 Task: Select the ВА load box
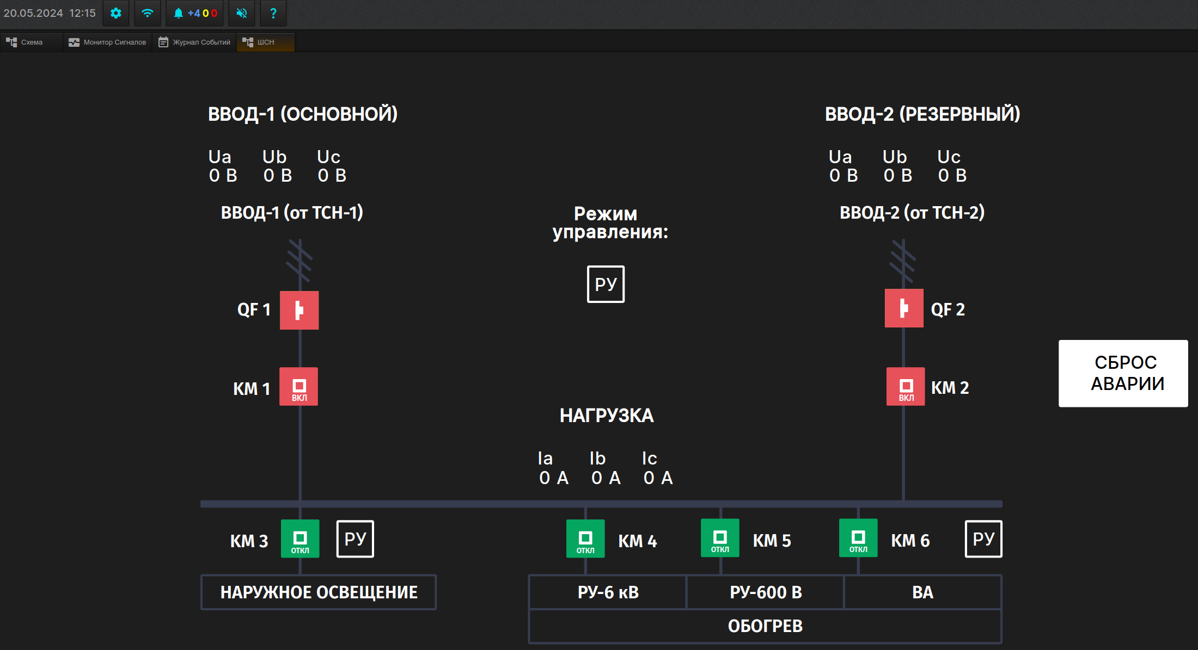tap(922, 592)
